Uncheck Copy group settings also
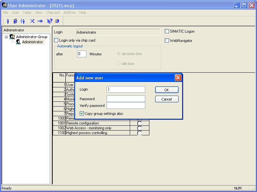This screenshot has width=257, height=192. coord(82,114)
